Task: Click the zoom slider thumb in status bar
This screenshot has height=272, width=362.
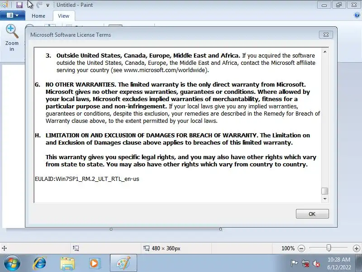Action: (x=329, y=248)
